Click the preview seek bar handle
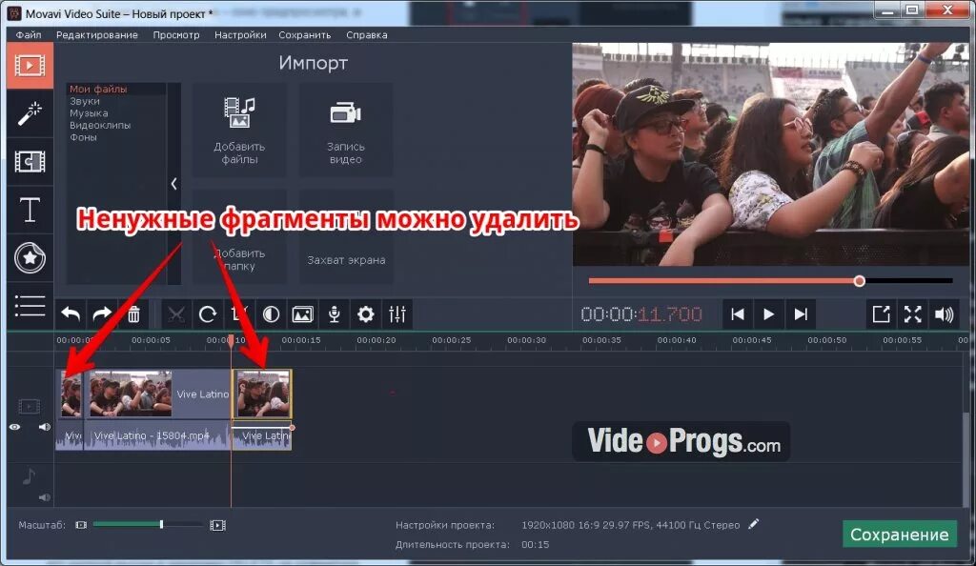The height and width of the screenshot is (566, 976). click(860, 281)
